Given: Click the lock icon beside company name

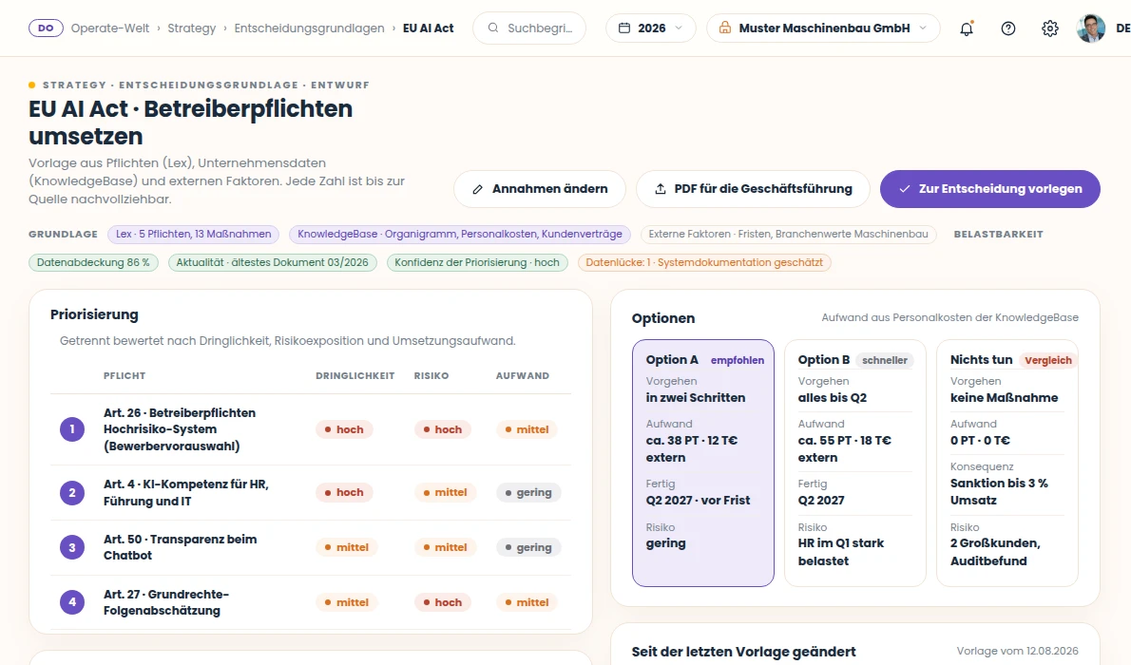Looking at the screenshot, I should coord(725,28).
